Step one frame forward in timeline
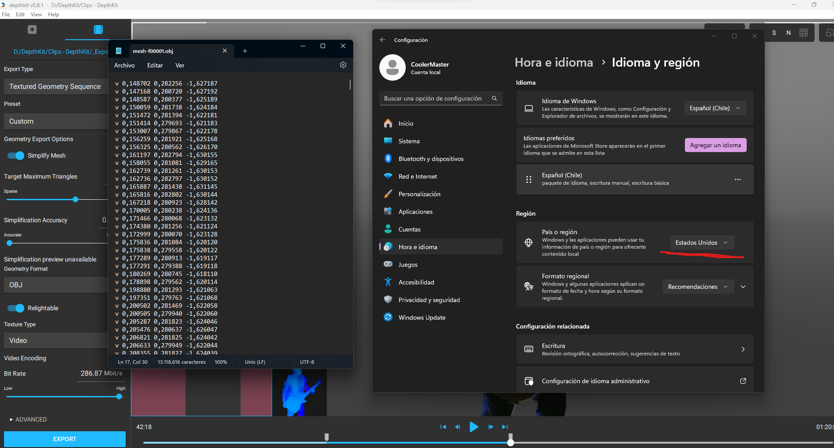 pyautogui.click(x=490, y=427)
